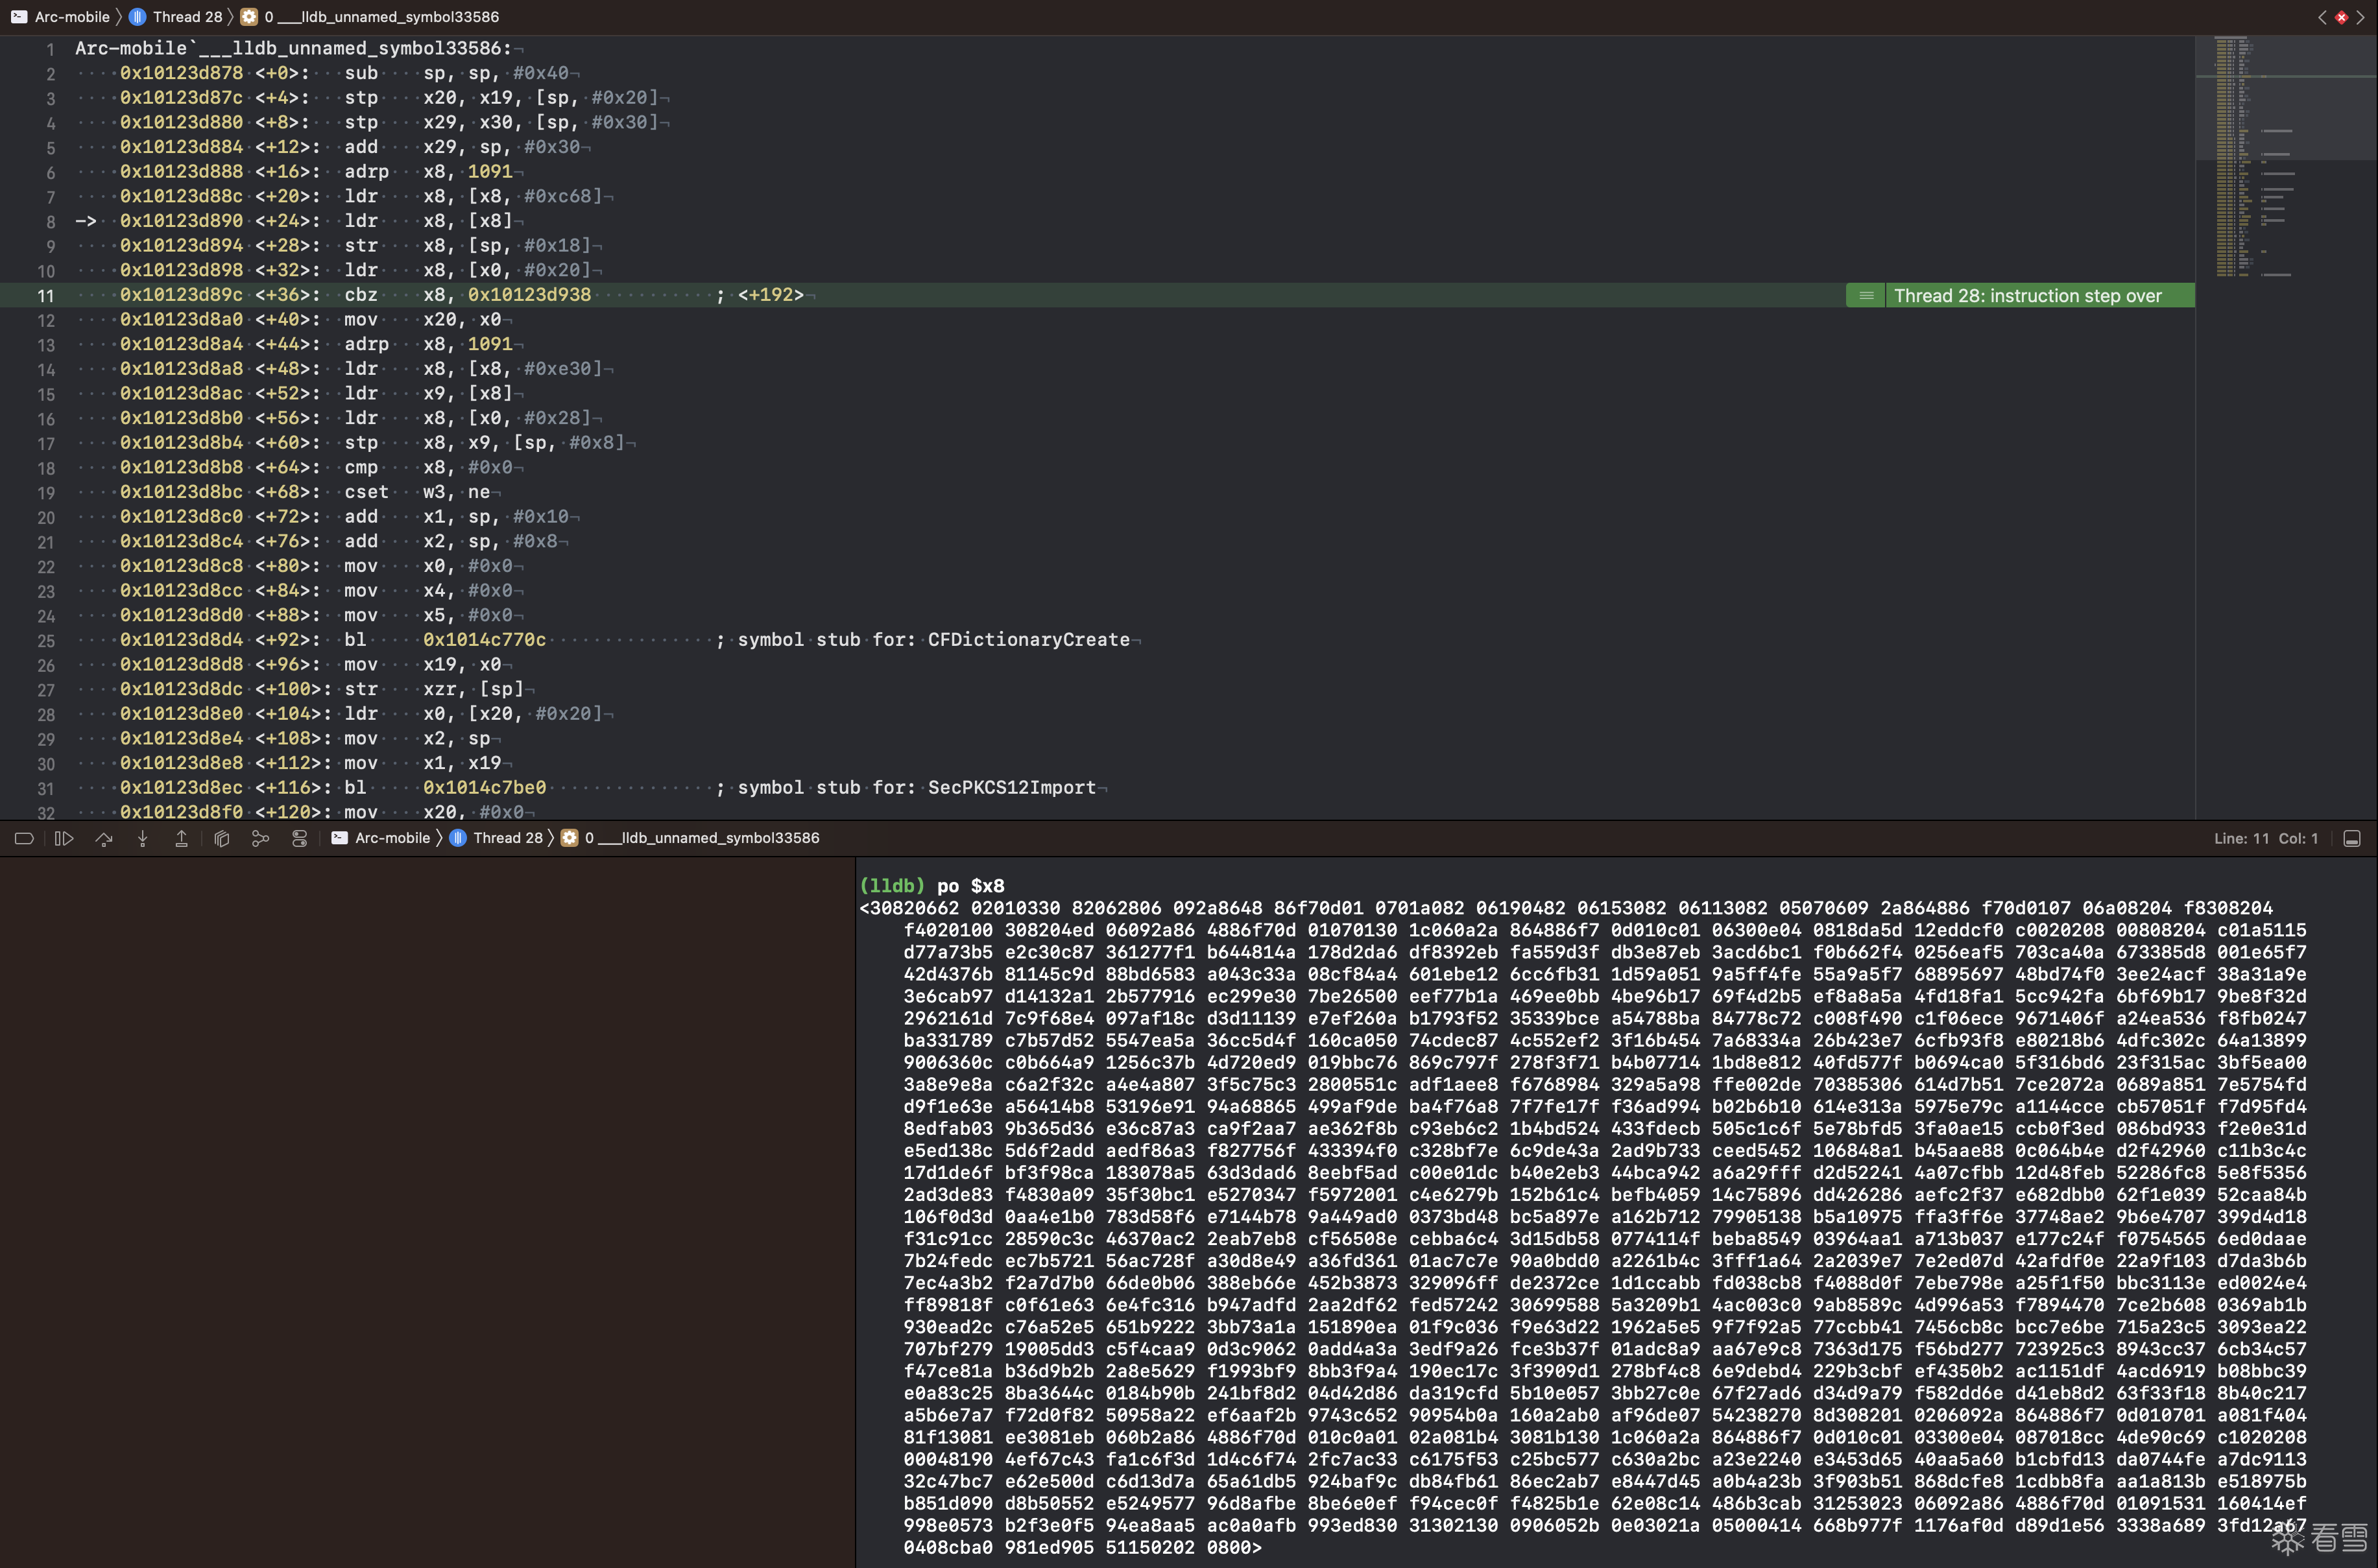Image resolution: width=2378 pixels, height=1568 pixels.
Task: Click the Step Into debug button
Action: pos(143,838)
